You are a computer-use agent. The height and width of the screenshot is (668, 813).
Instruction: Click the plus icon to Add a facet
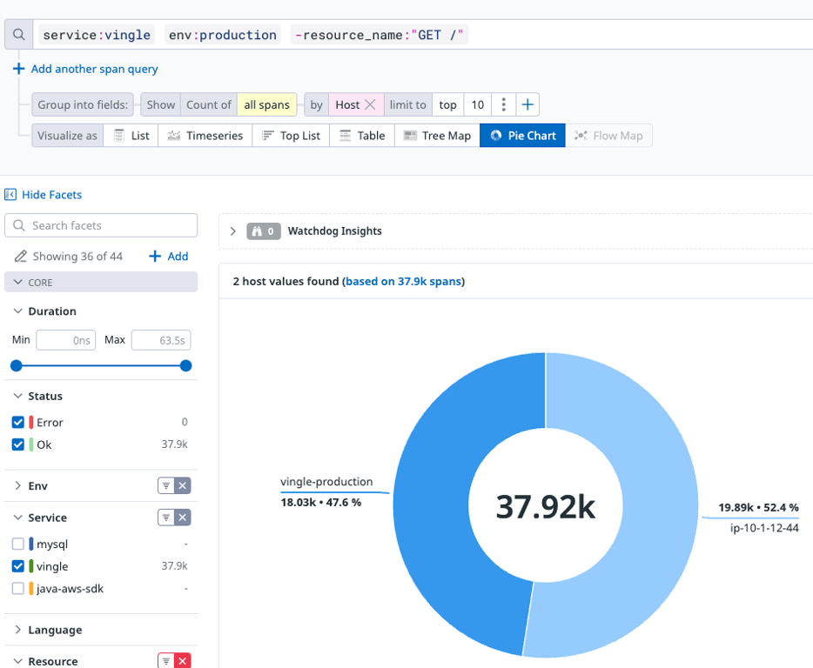155,256
